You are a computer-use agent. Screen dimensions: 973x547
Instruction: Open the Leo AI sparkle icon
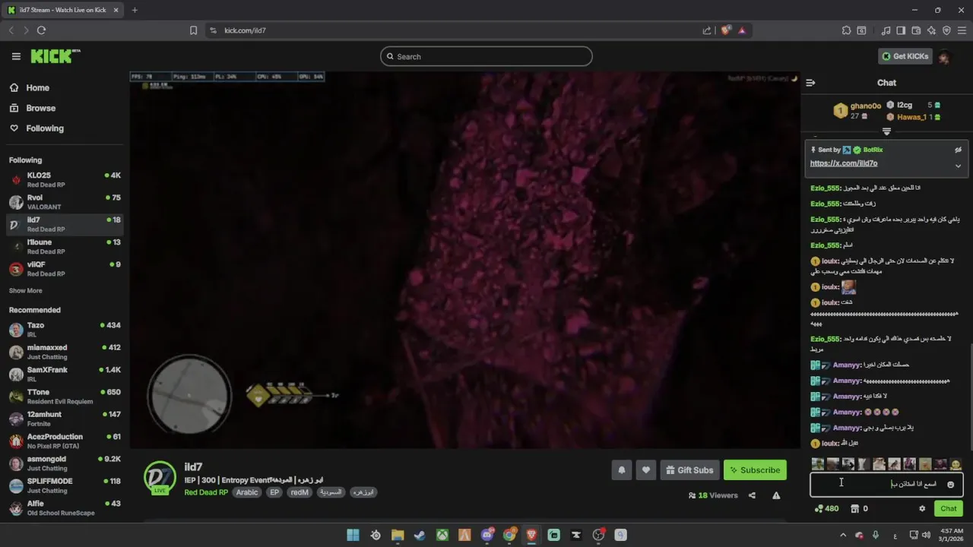(931, 30)
